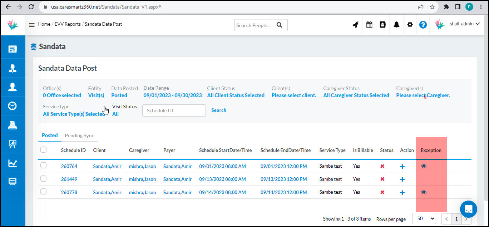Screen dimensions: 489x227
Task: Open the rocket quick-launch icon
Action: tap(355, 24)
